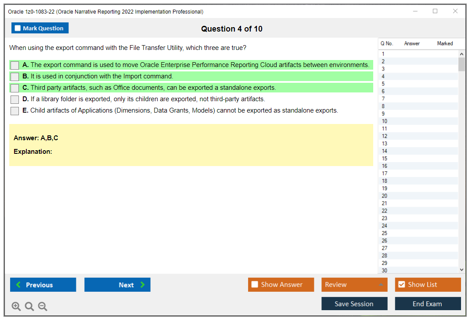Expand the Review dropdown menu
The width and height of the screenshot is (472, 322).
(x=381, y=285)
